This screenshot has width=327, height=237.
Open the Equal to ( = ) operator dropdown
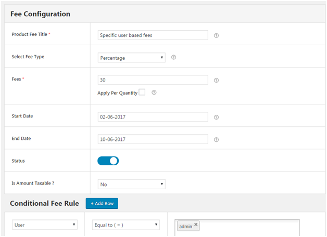(126, 225)
